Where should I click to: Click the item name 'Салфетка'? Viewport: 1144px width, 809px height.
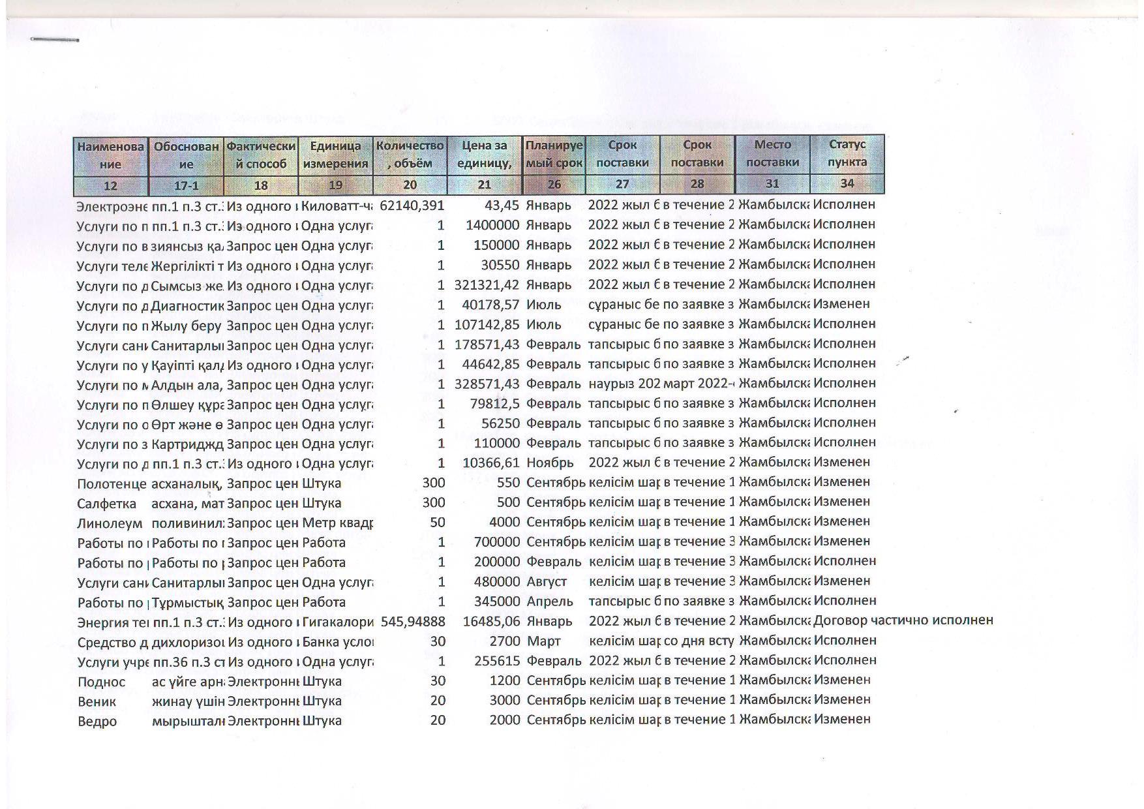[106, 504]
